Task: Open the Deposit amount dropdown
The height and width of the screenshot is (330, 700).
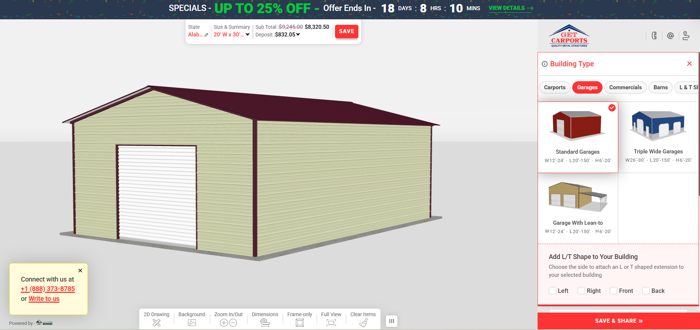Action: click(x=298, y=35)
